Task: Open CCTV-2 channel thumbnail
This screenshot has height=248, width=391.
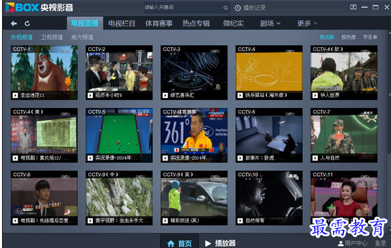Action: tap(119, 73)
